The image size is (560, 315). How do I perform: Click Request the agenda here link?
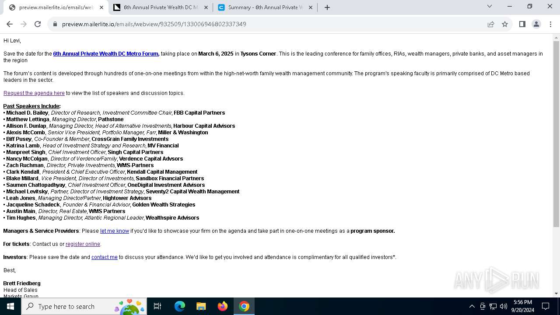tap(34, 93)
